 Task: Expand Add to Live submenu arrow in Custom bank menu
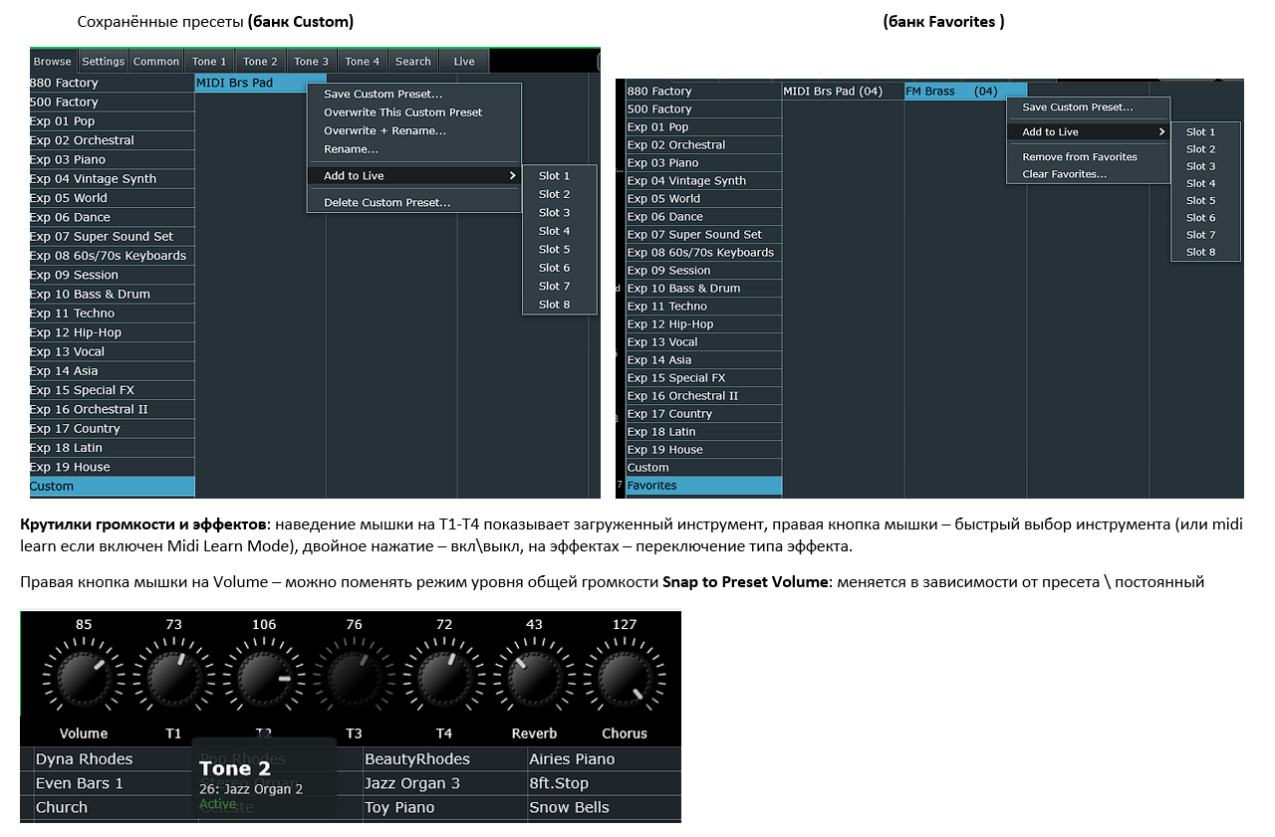[x=512, y=176]
